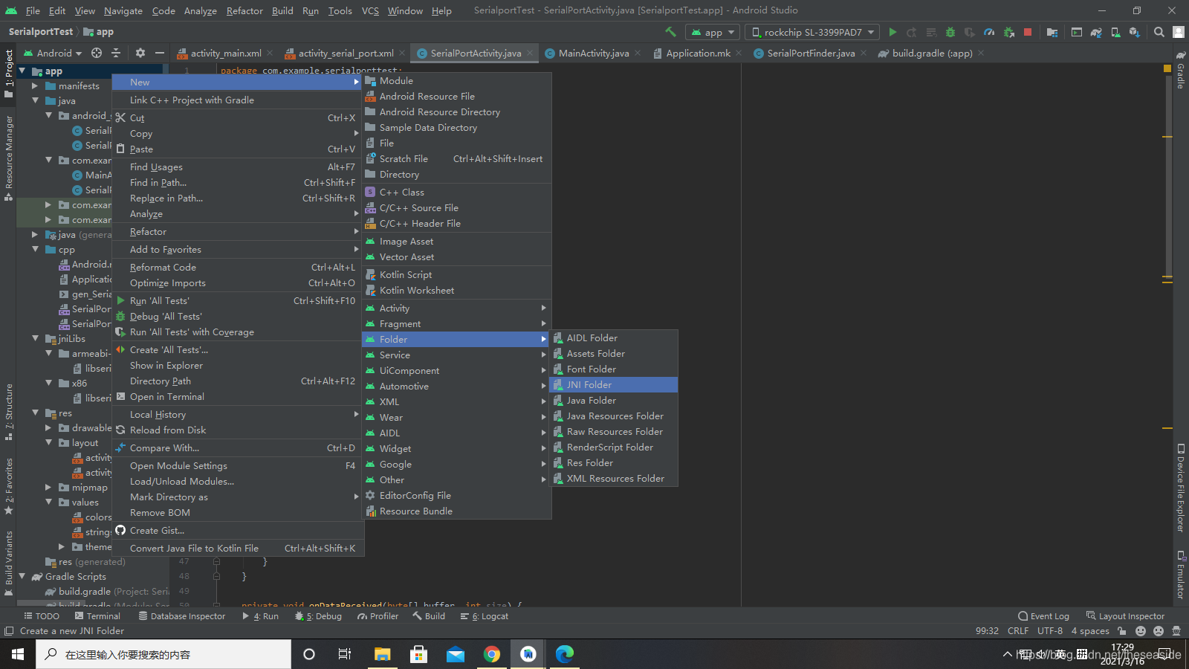Click the Search Everywhere magnifier icon
Image resolution: width=1189 pixels, height=669 pixels.
pyautogui.click(x=1159, y=32)
